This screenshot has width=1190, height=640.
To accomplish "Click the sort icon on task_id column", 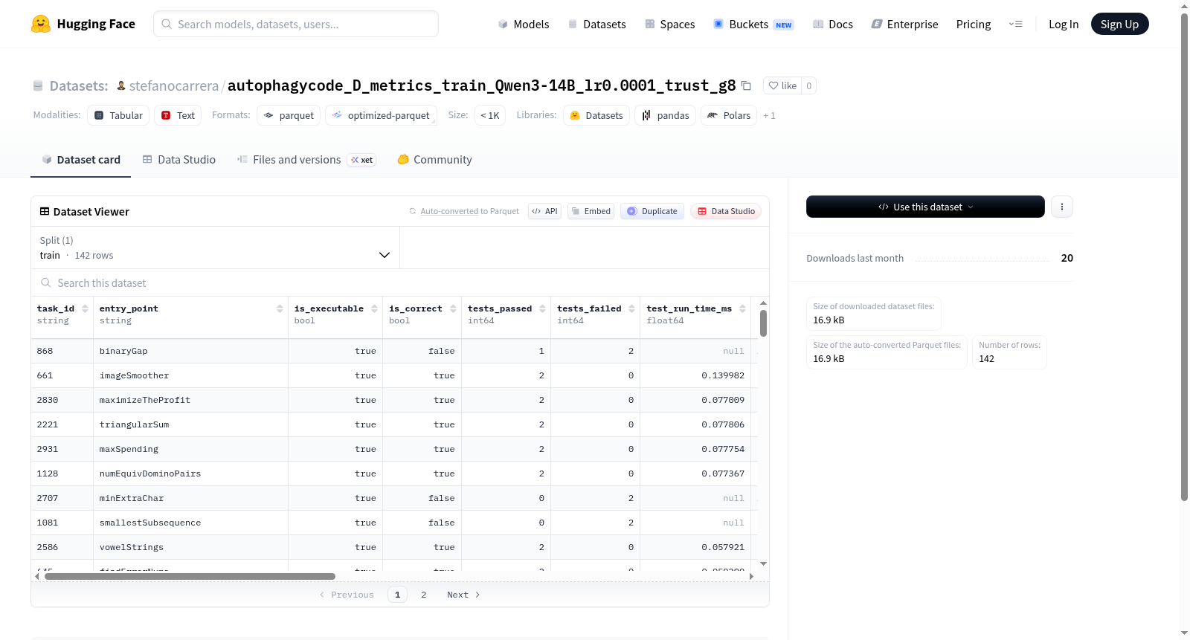I will coord(85,308).
